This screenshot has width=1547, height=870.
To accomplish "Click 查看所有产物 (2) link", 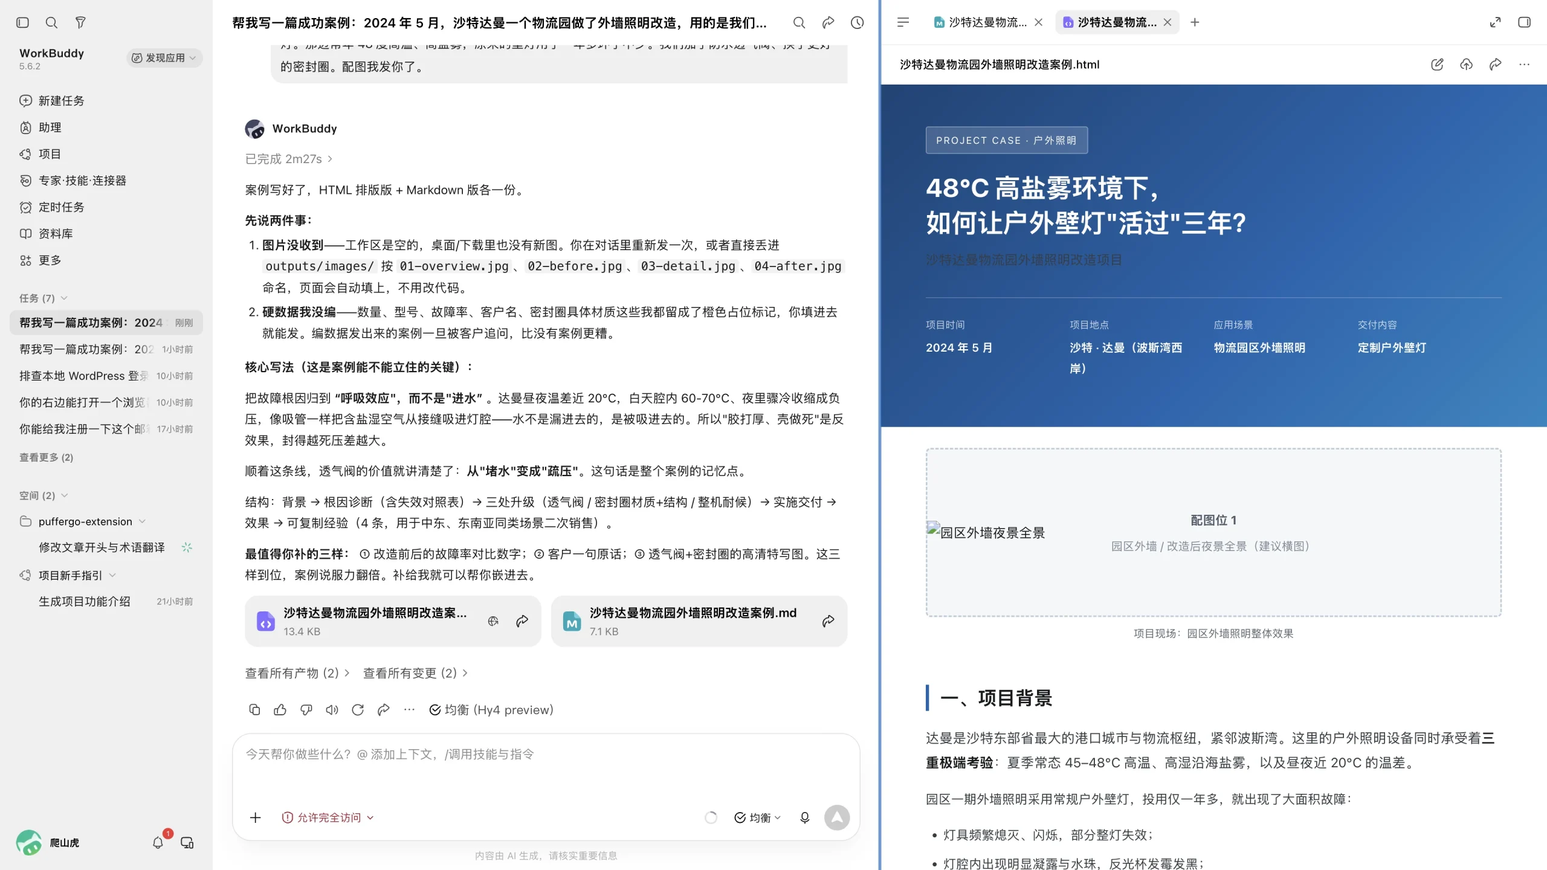I will (297, 673).
